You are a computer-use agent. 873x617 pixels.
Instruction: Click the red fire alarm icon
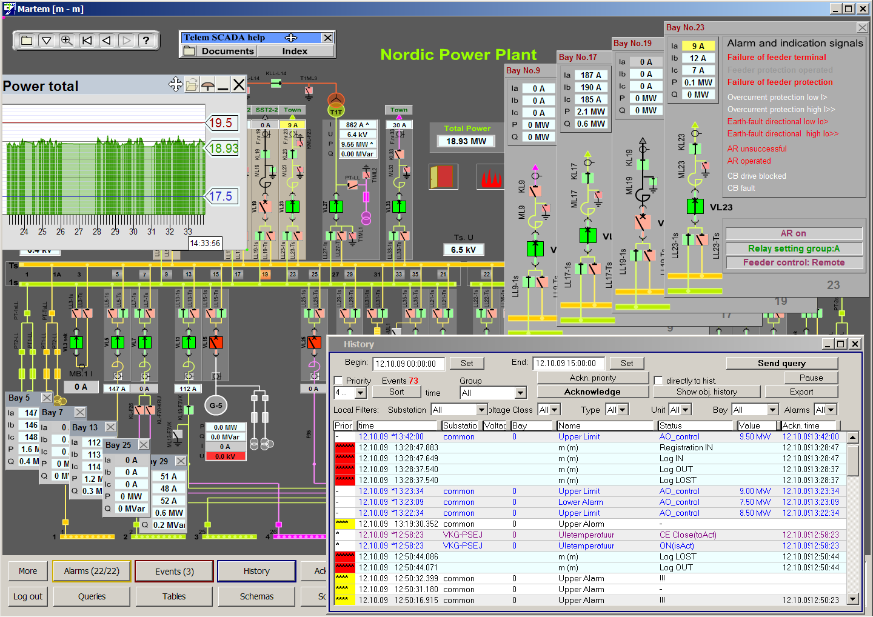(x=492, y=178)
